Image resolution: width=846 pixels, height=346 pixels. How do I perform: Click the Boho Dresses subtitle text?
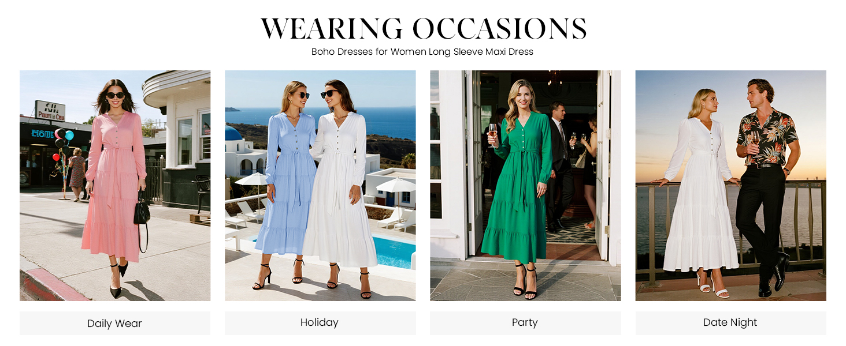coord(422,52)
